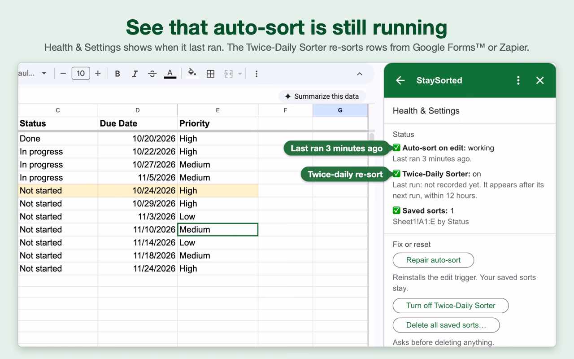The width and height of the screenshot is (574, 359).
Task: Decrease font size with minus button
Action: click(63, 74)
